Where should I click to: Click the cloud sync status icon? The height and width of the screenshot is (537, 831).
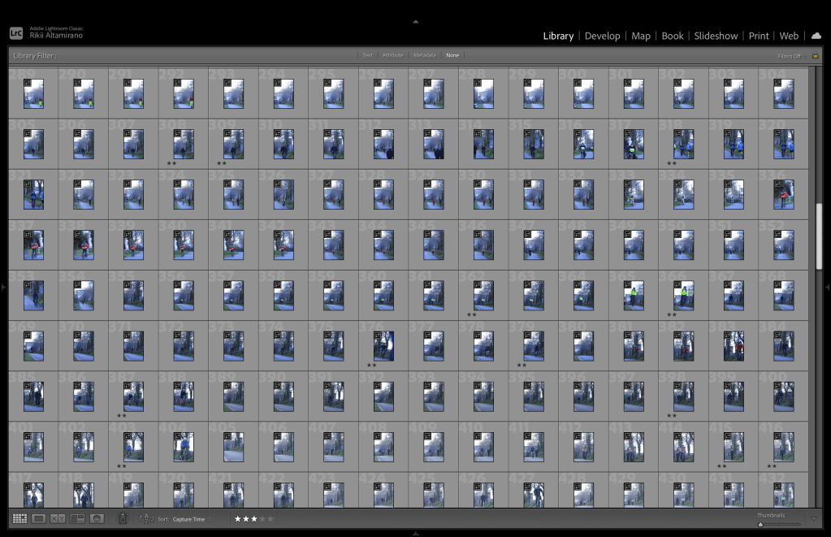pyautogui.click(x=816, y=36)
